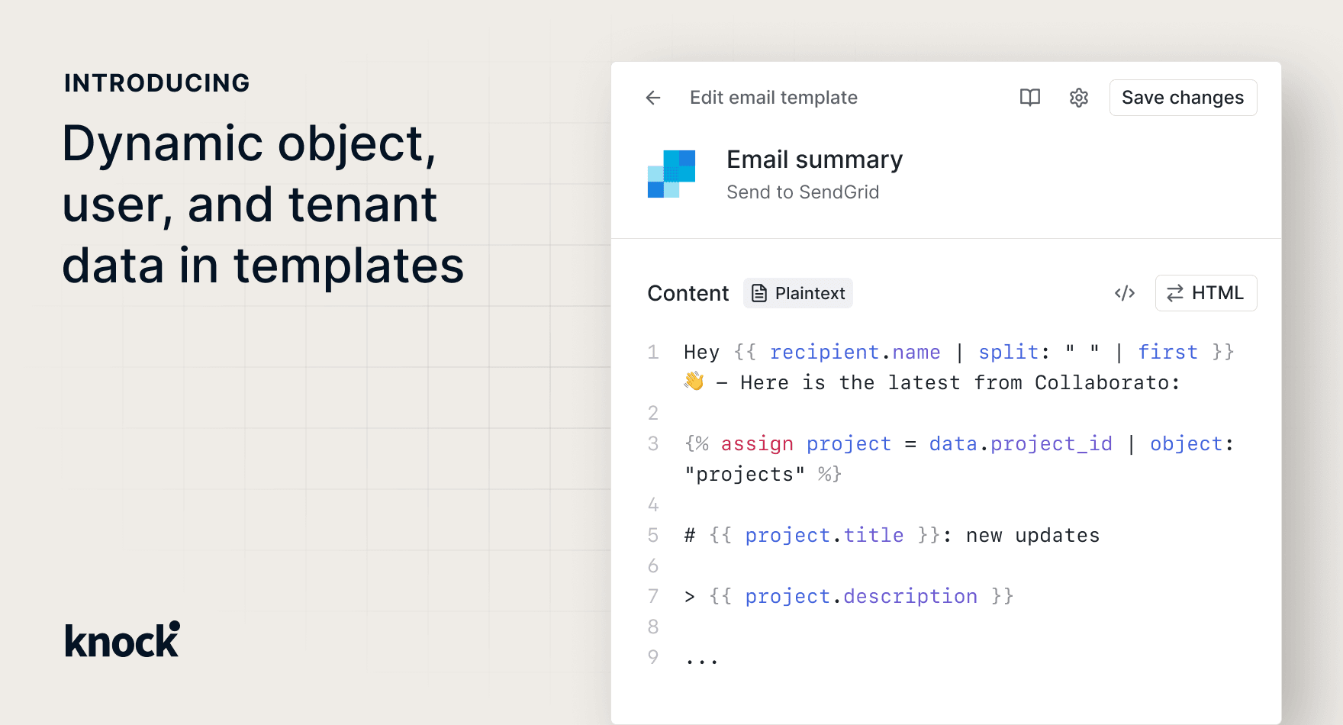Viewport: 1343px width, 725px height.
Task: Click project.description on line 7
Action: click(x=861, y=596)
